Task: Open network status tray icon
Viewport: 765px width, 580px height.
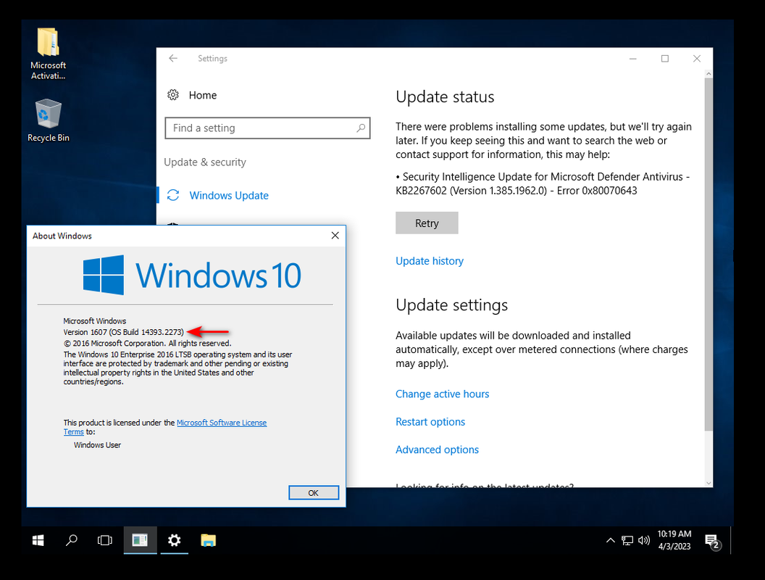Action: tap(627, 540)
